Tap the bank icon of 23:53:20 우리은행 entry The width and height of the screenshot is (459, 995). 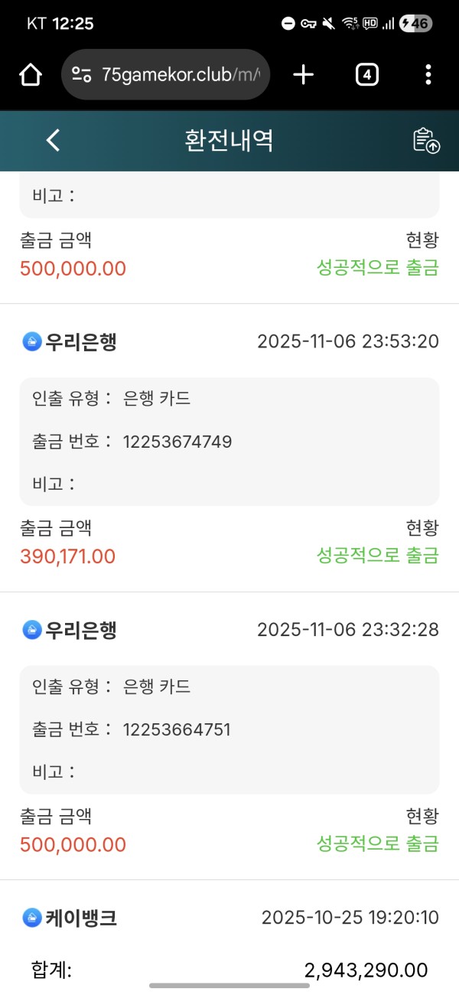tap(31, 341)
